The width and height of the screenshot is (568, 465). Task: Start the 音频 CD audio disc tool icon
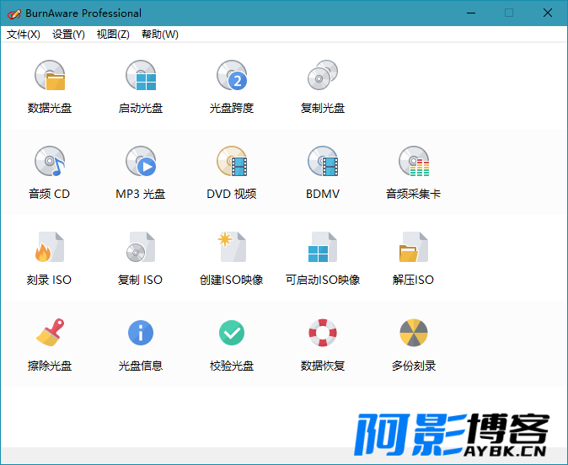(50, 161)
